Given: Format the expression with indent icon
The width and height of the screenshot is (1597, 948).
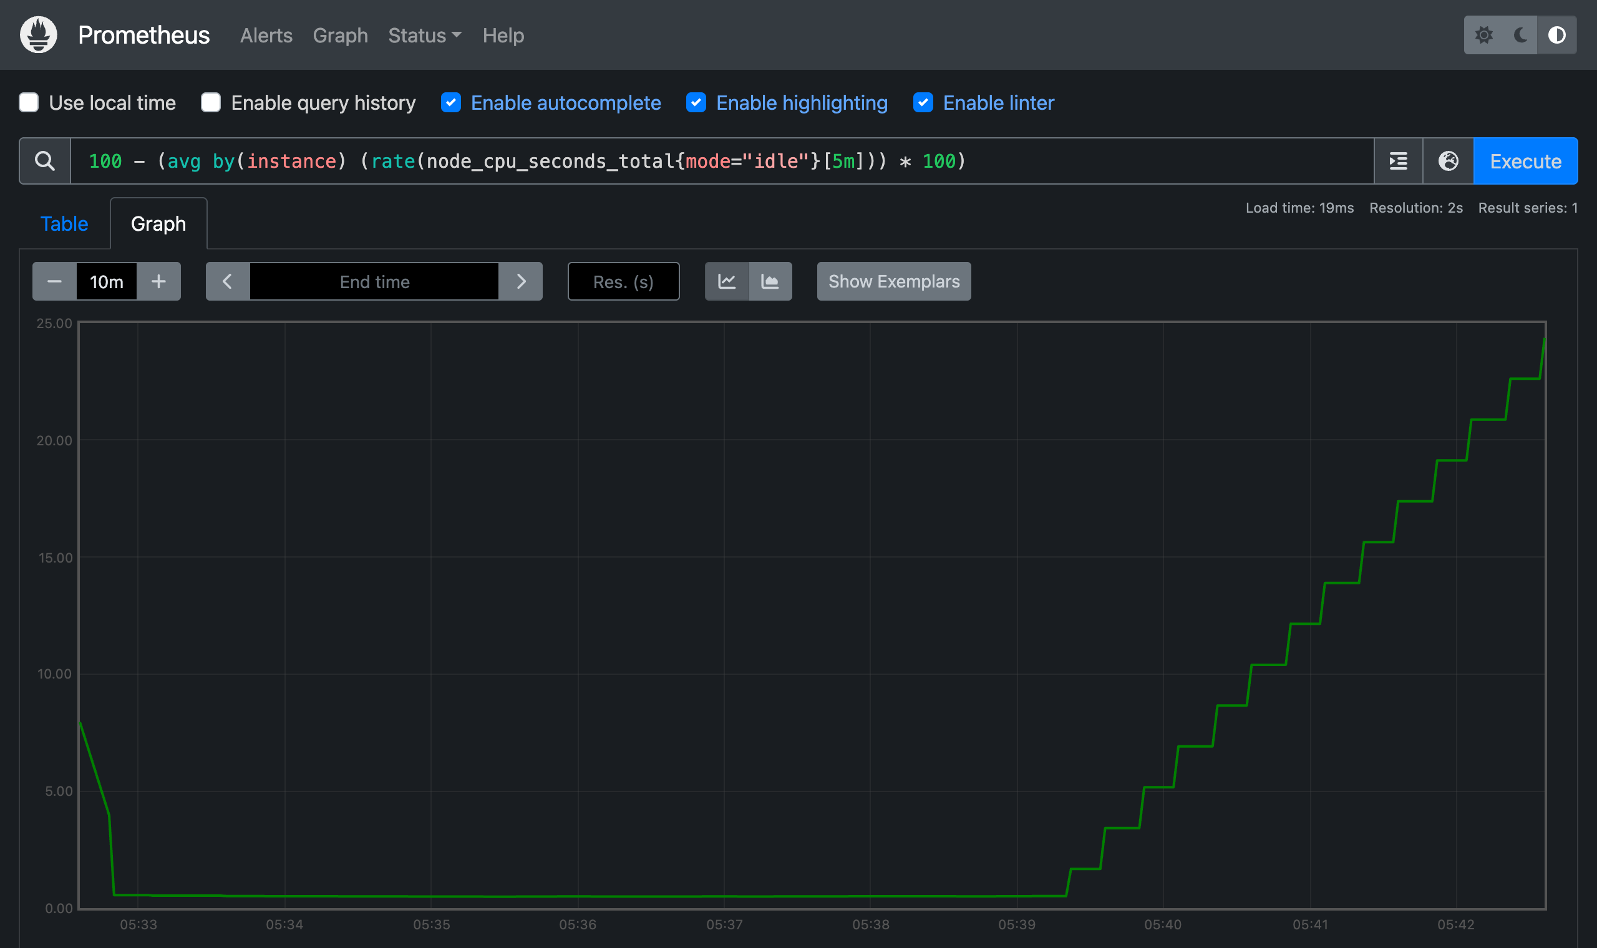Looking at the screenshot, I should pos(1399,161).
